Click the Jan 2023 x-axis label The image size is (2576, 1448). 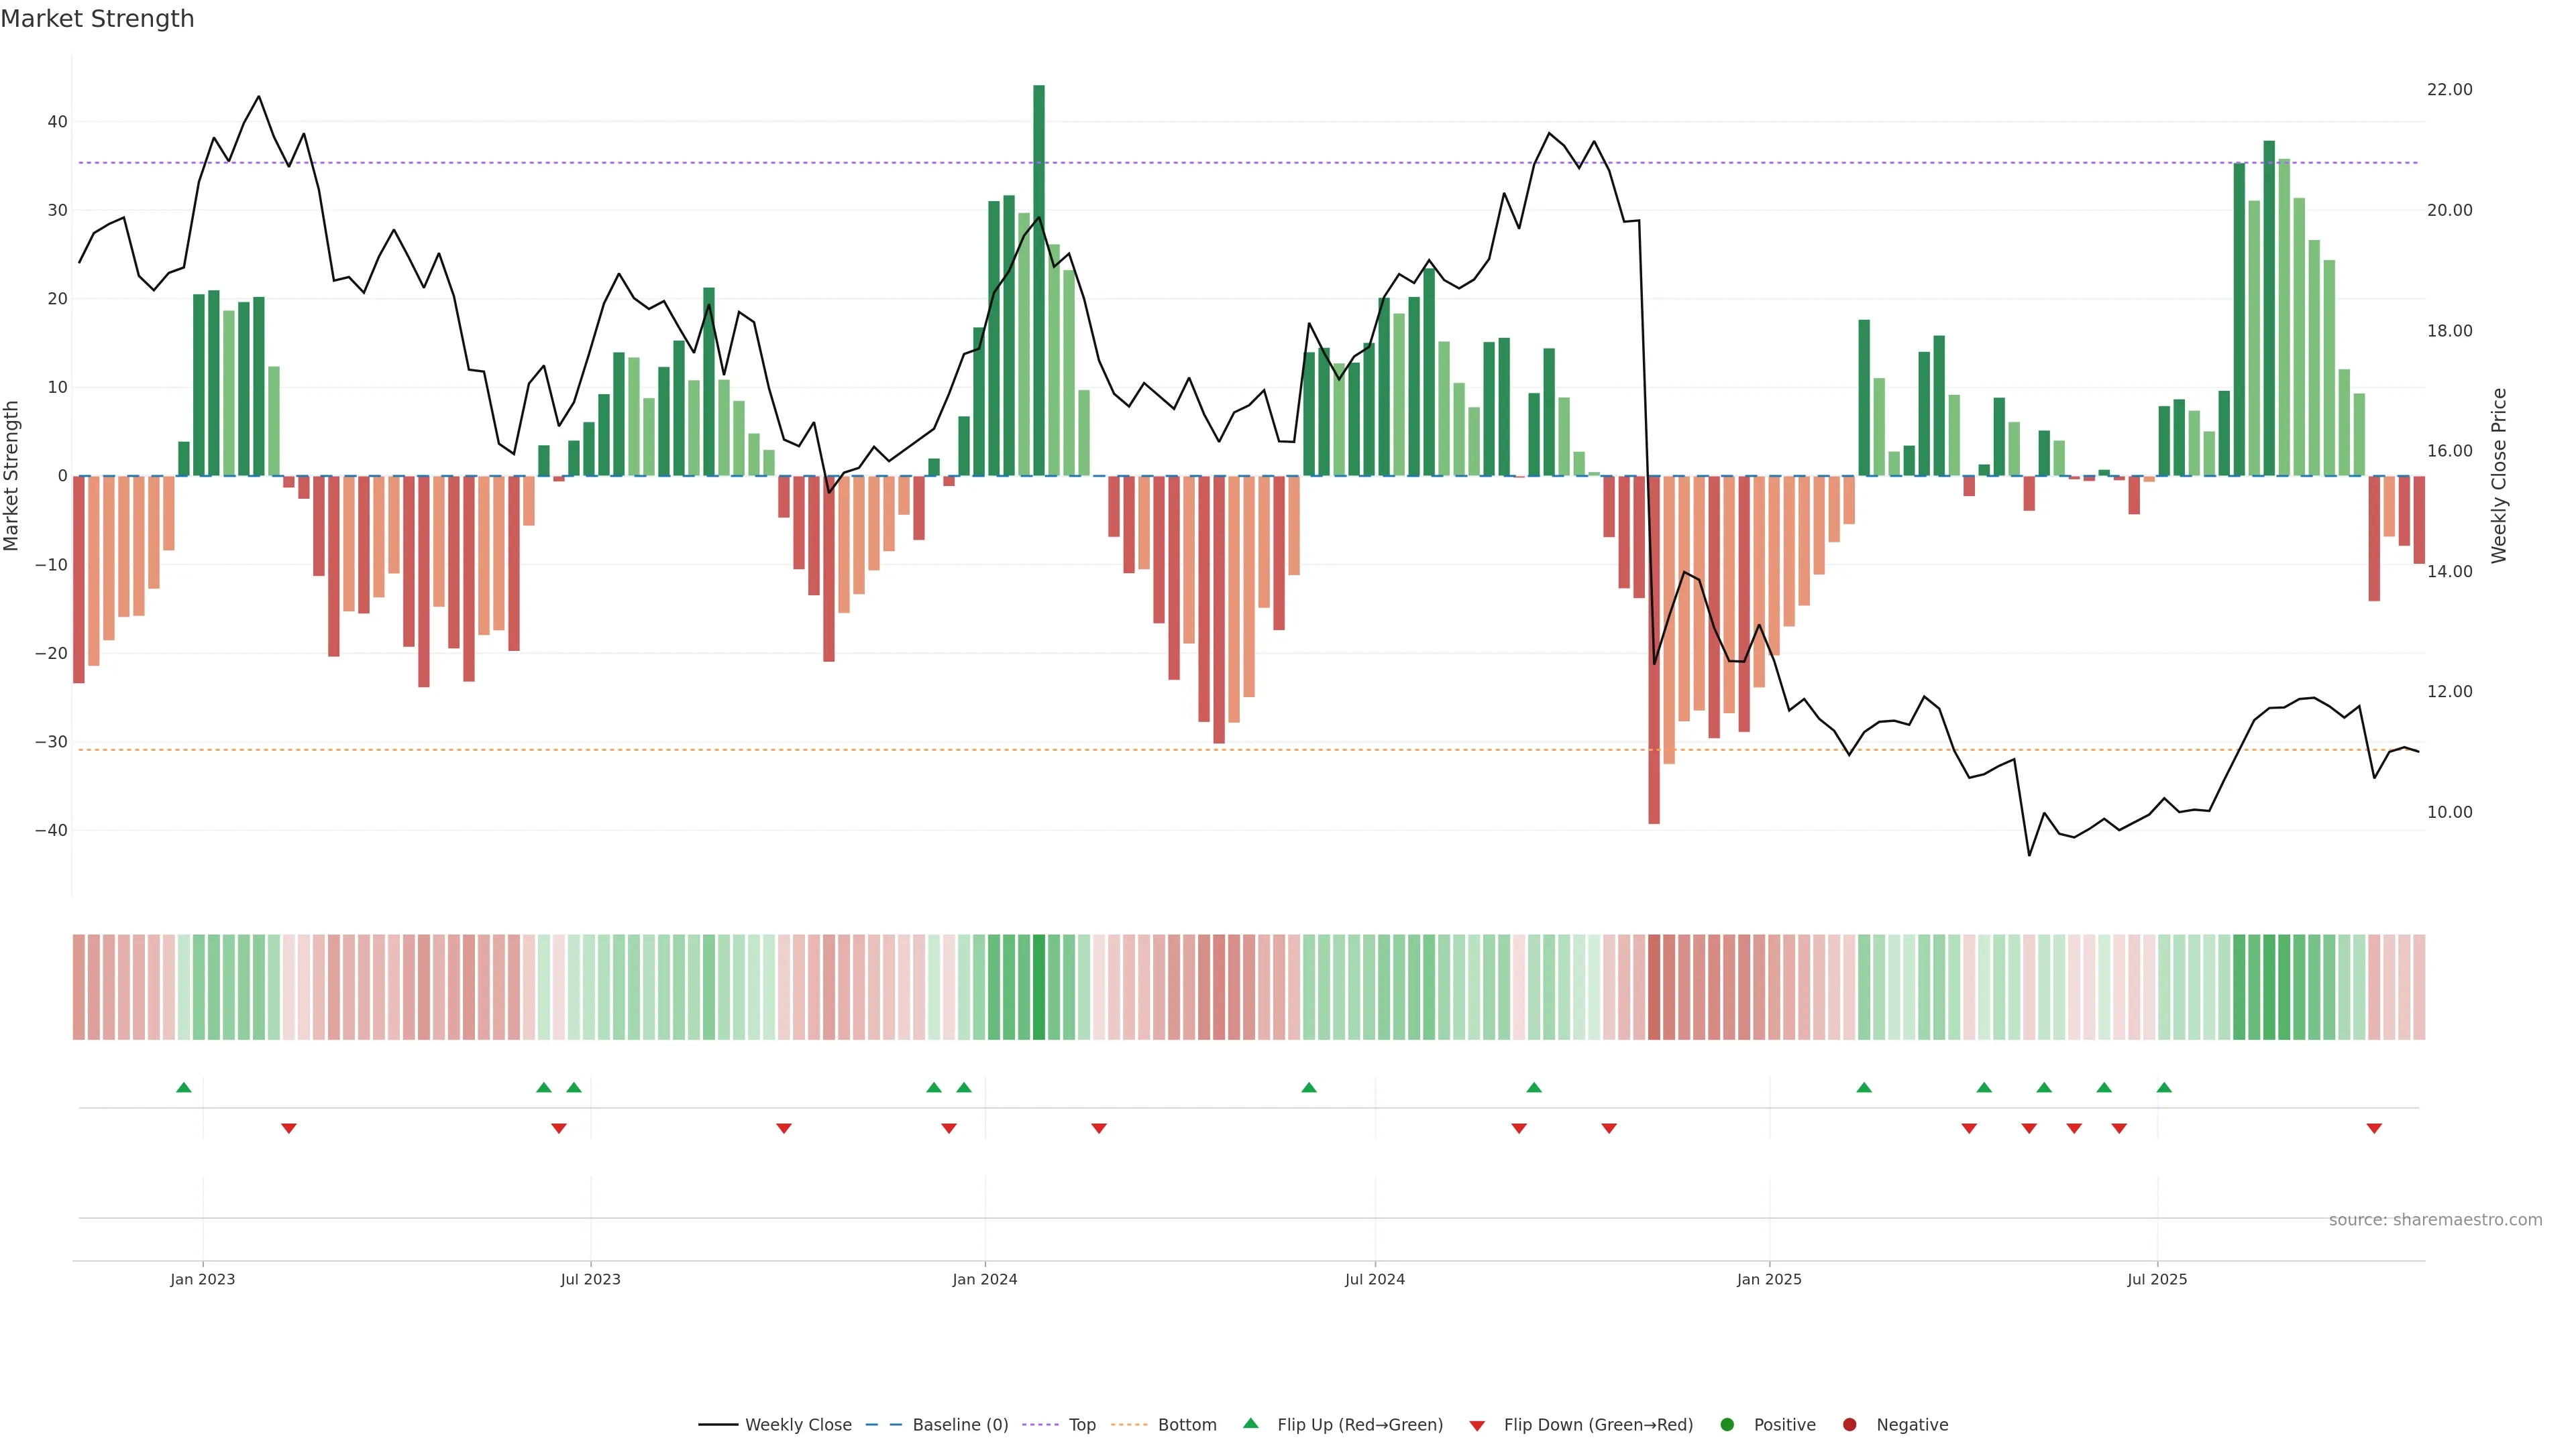tap(203, 1279)
